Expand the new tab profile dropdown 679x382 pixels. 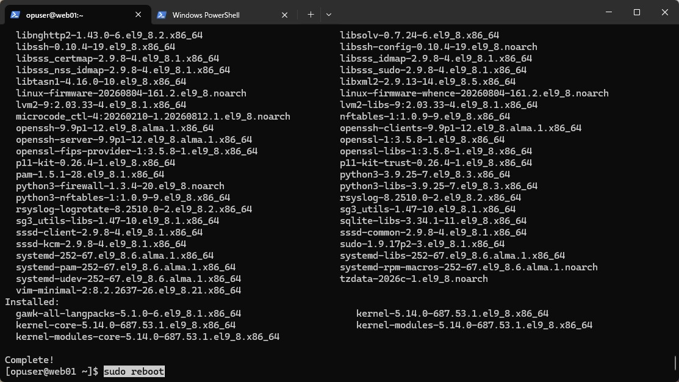point(329,14)
